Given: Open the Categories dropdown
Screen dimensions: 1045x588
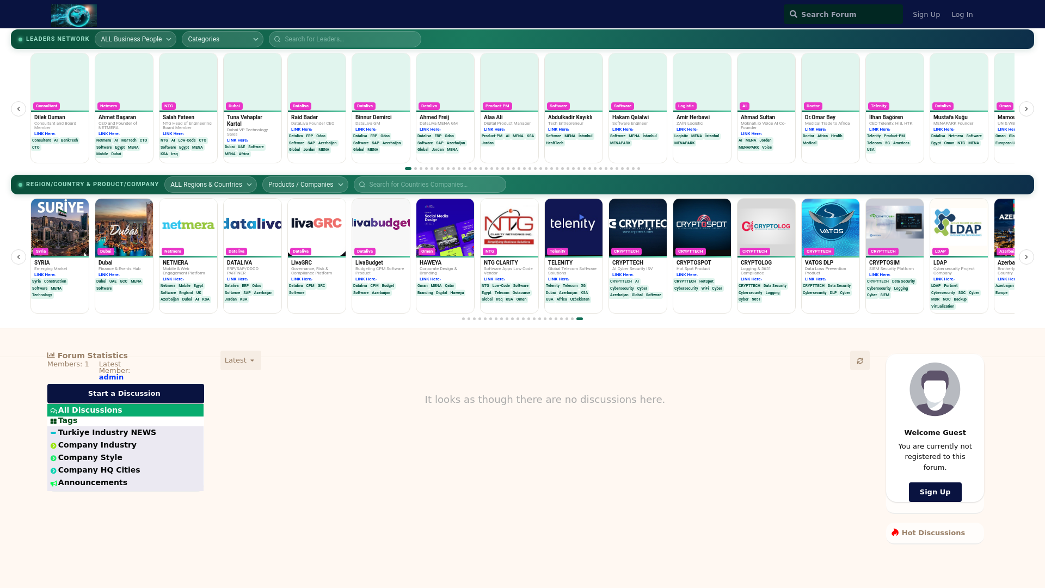Looking at the screenshot, I should 223,39.
